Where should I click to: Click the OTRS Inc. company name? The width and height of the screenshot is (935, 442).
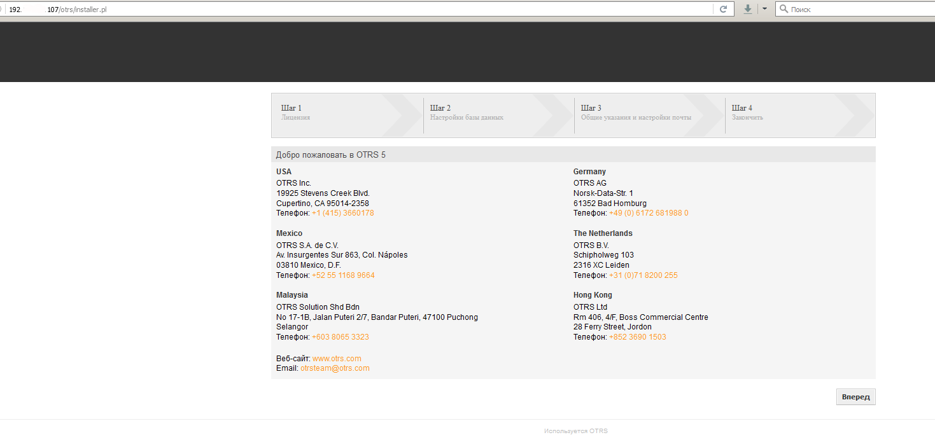(x=293, y=183)
